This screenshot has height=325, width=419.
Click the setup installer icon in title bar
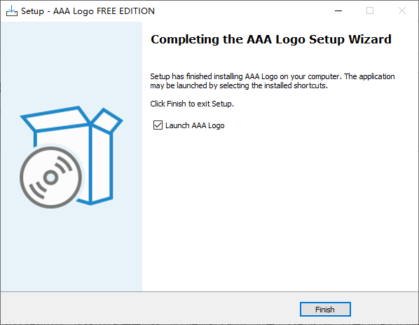(12, 11)
